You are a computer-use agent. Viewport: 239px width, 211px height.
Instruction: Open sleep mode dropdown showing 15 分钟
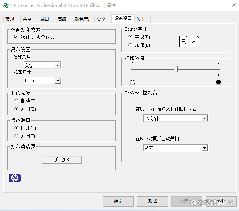(176, 118)
